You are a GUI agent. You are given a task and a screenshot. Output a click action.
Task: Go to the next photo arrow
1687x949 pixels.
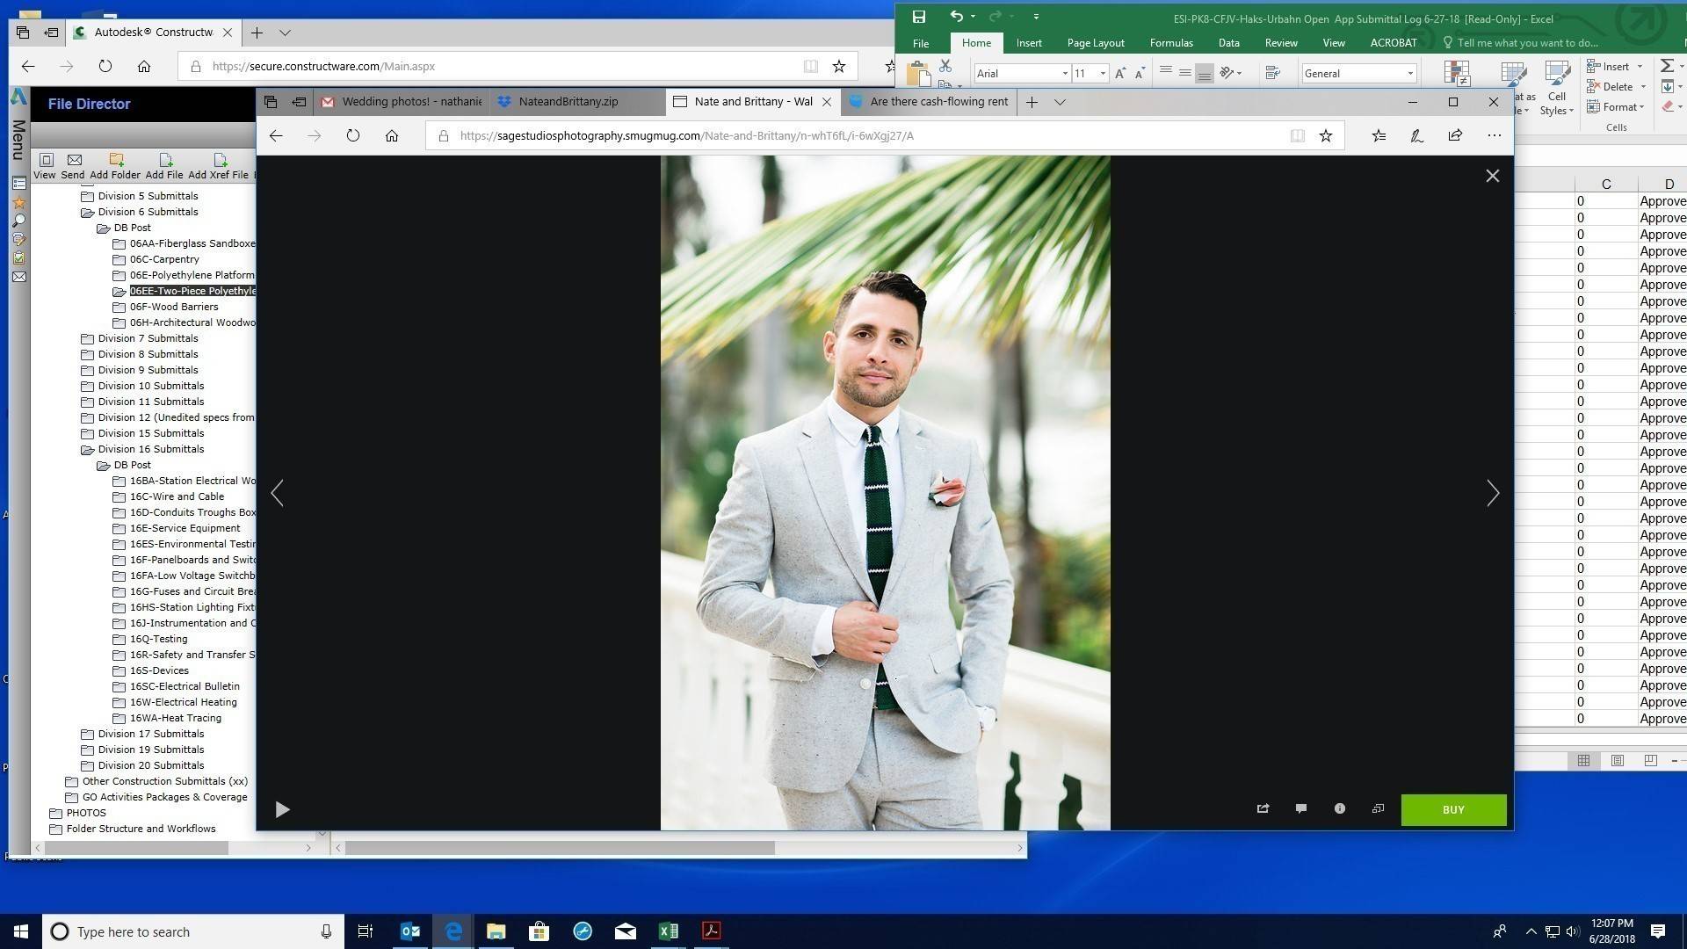pyautogui.click(x=1492, y=493)
